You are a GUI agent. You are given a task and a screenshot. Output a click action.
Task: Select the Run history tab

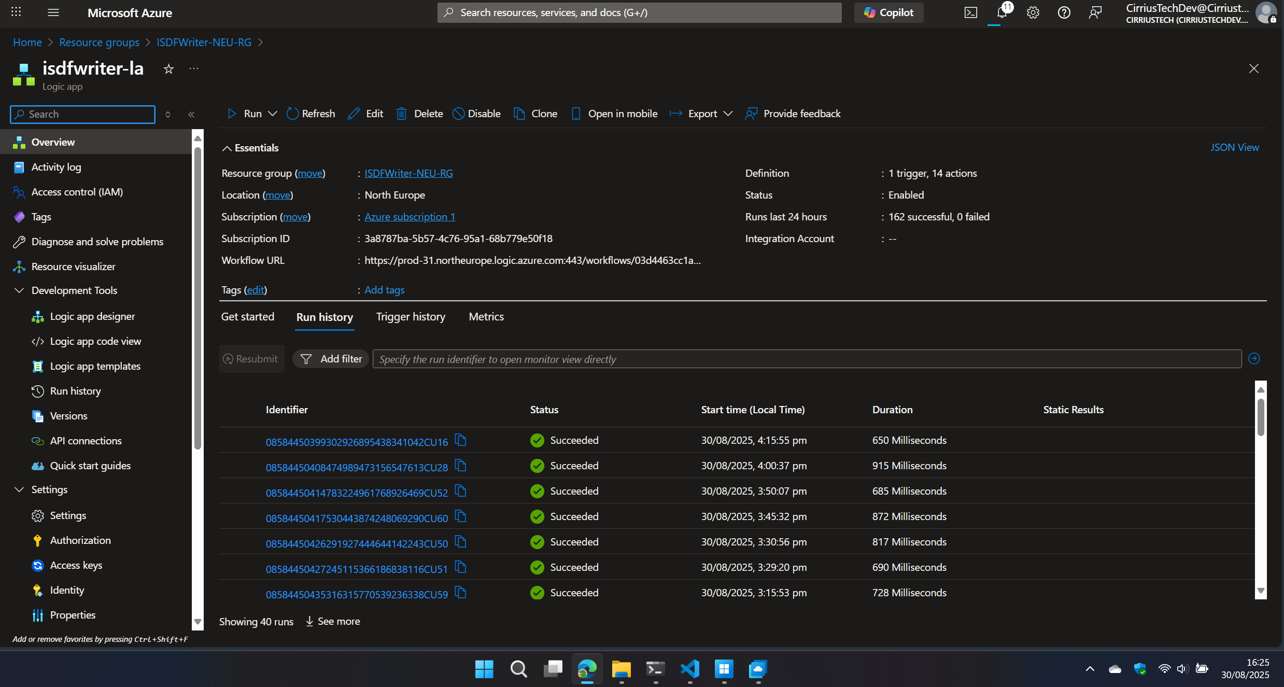click(x=324, y=317)
